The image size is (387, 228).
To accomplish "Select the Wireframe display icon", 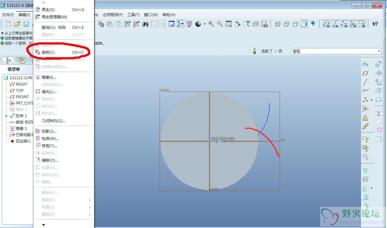I will pos(278,24).
